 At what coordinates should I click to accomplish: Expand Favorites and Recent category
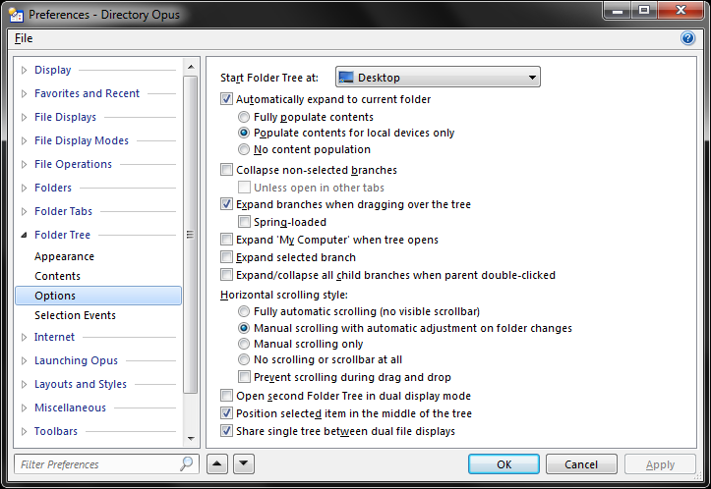pos(24,93)
